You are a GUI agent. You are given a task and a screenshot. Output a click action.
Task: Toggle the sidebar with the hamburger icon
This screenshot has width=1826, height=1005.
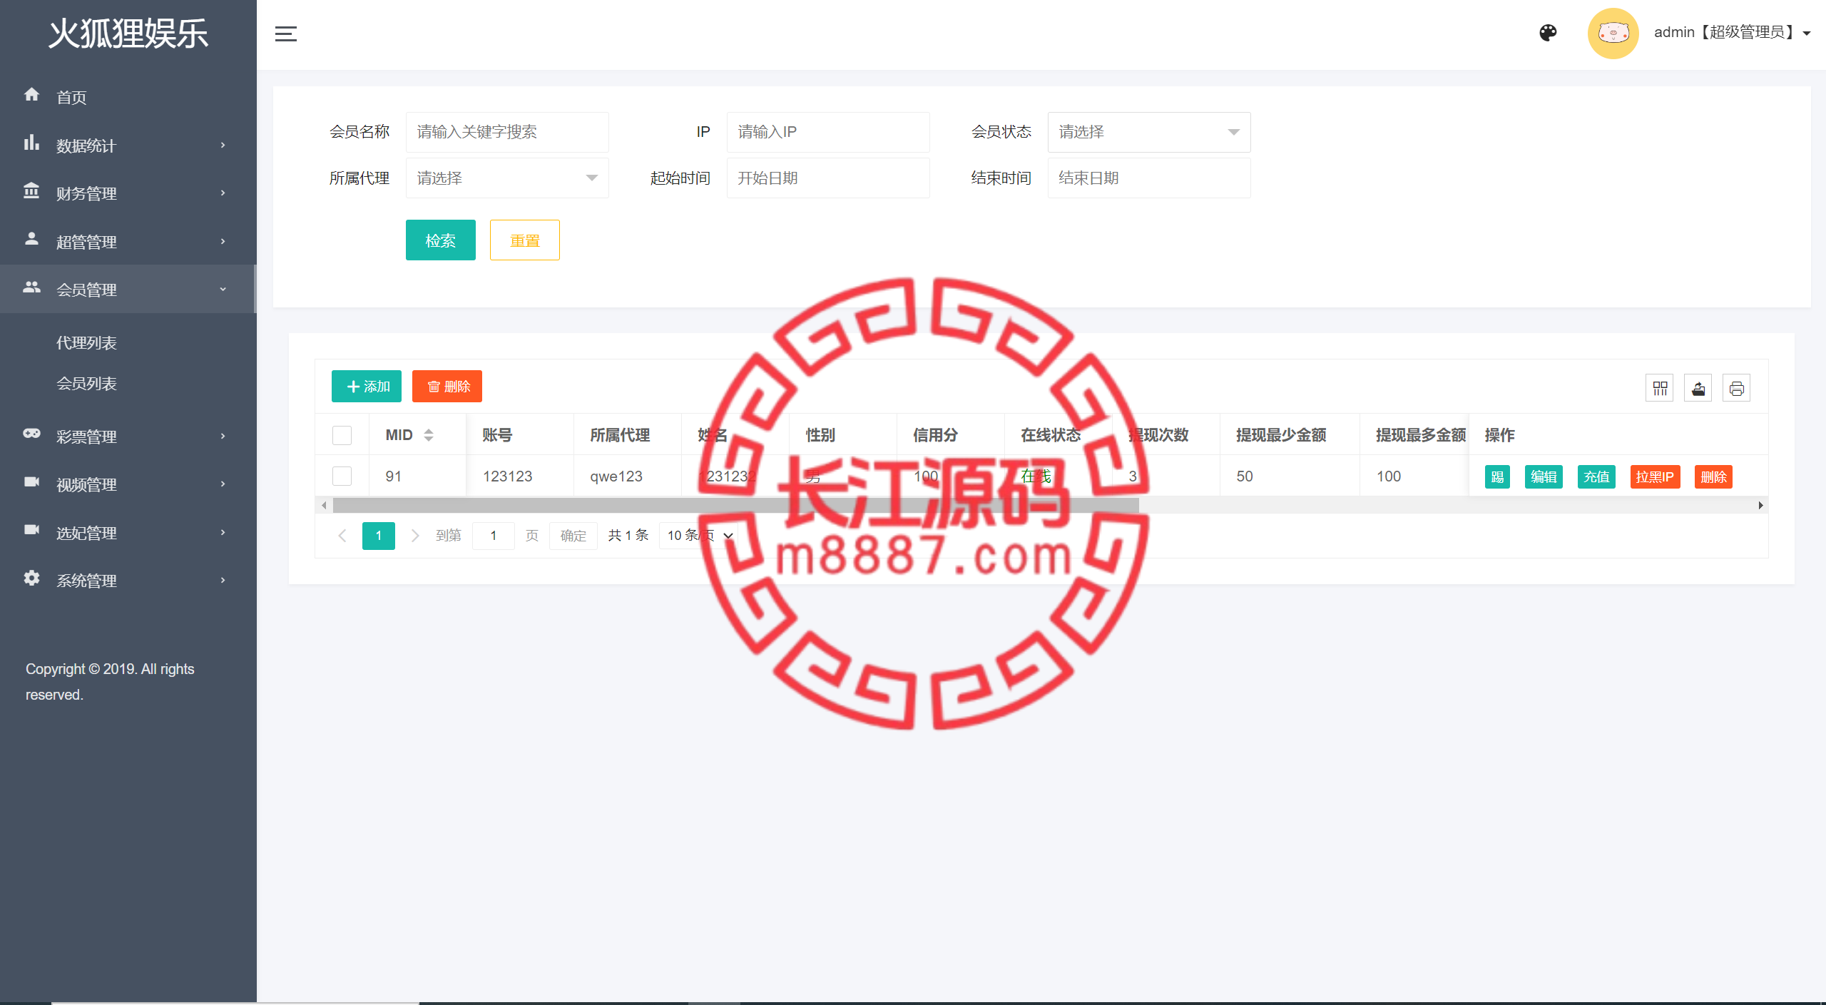click(x=285, y=34)
